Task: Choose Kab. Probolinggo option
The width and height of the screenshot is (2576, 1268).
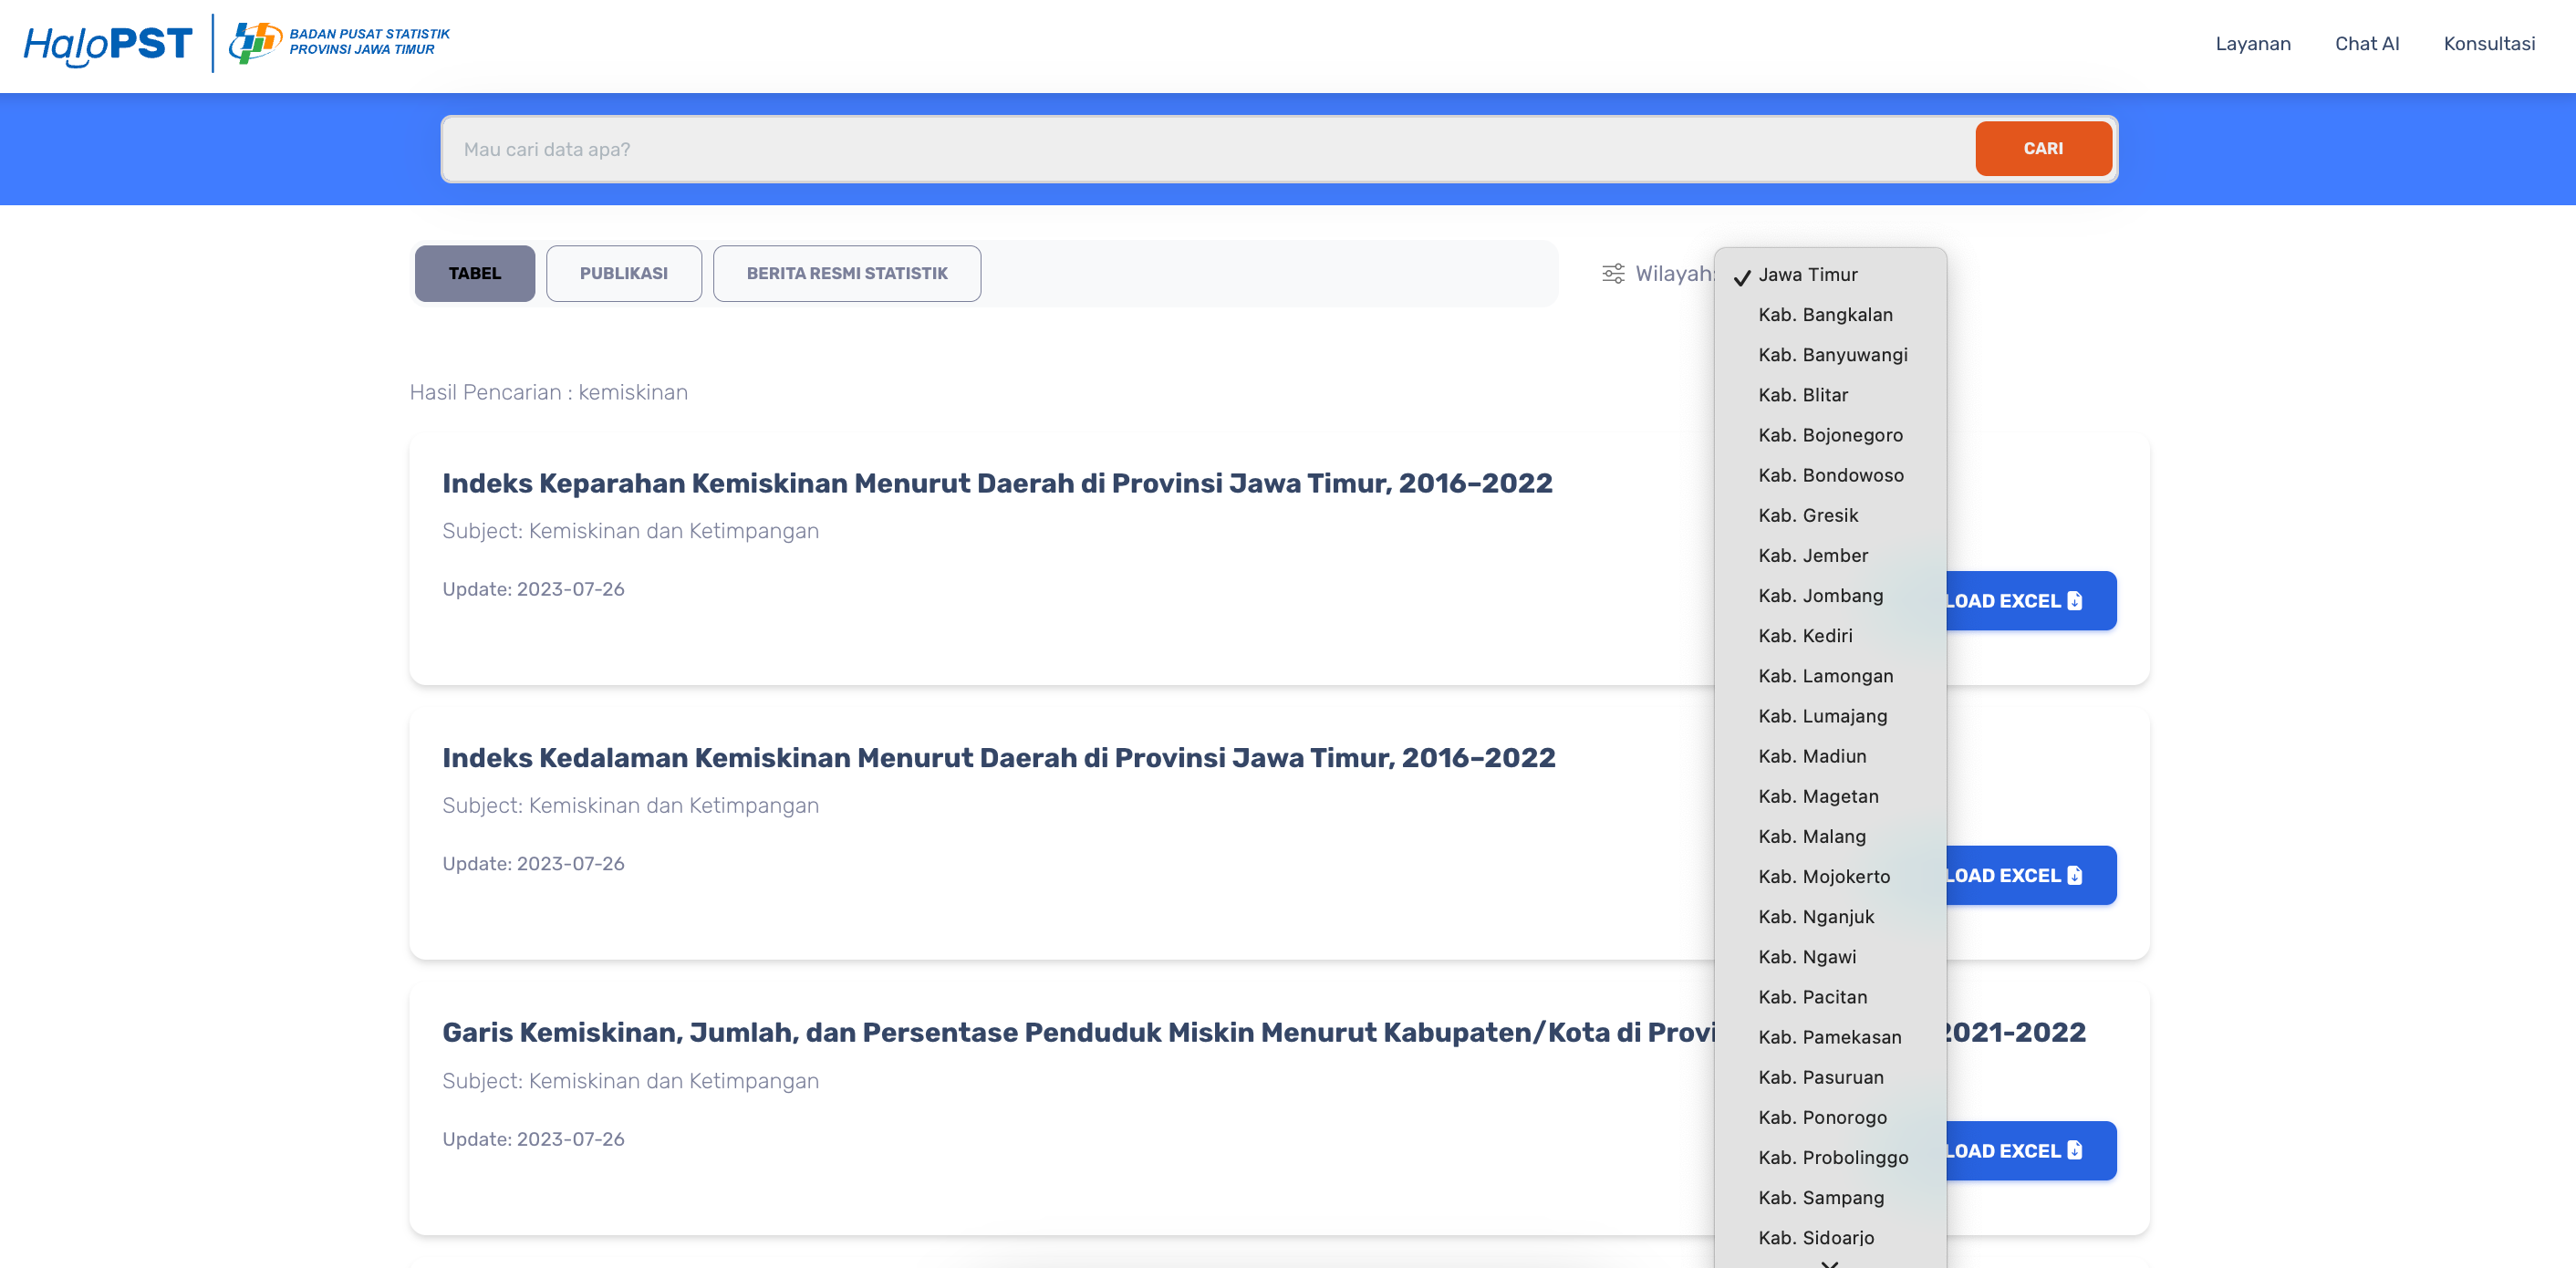Action: pyautogui.click(x=1832, y=1158)
